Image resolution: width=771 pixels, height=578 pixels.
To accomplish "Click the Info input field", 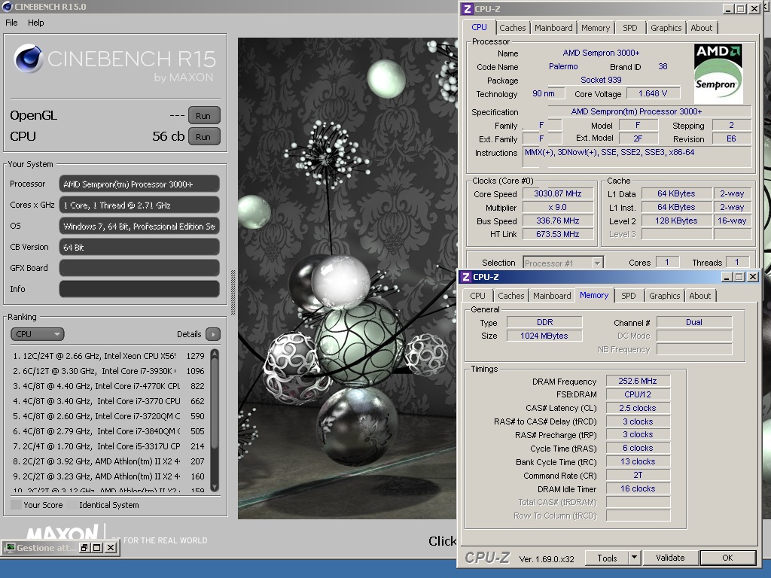I will (139, 289).
